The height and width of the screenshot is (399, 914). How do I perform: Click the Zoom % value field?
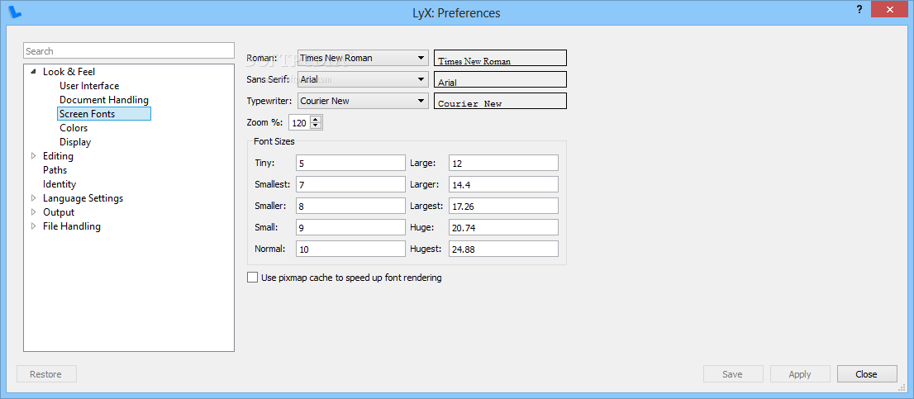(x=299, y=123)
